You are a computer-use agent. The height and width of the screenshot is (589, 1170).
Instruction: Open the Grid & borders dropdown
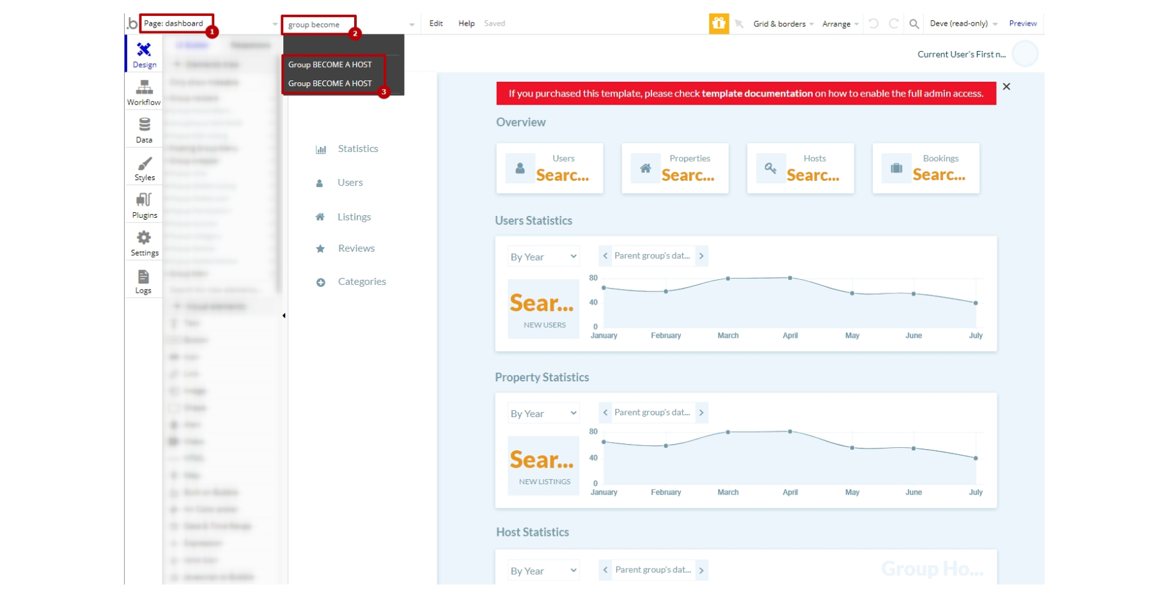tap(783, 24)
